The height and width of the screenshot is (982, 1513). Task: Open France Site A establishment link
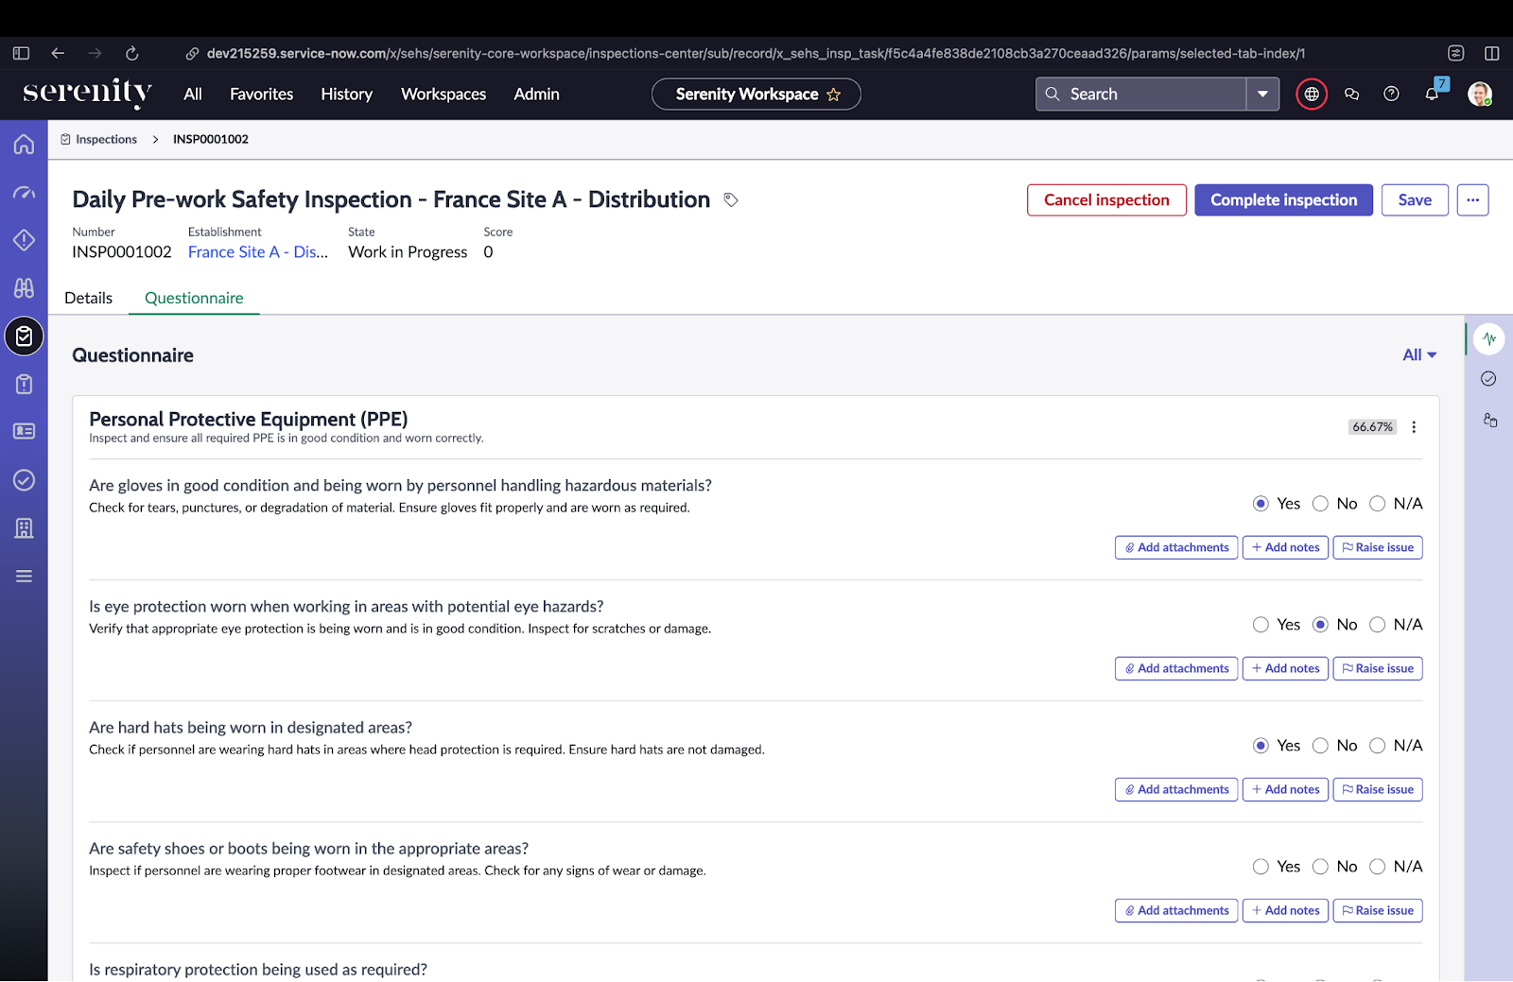tap(258, 252)
